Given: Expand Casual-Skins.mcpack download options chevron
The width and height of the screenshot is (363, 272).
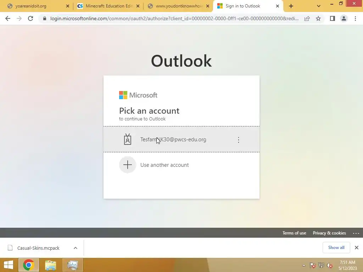Looking at the screenshot, I should (x=76, y=248).
